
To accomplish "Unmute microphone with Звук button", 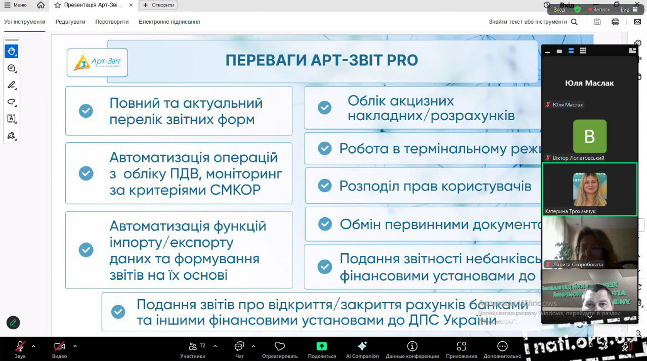I will (20, 349).
